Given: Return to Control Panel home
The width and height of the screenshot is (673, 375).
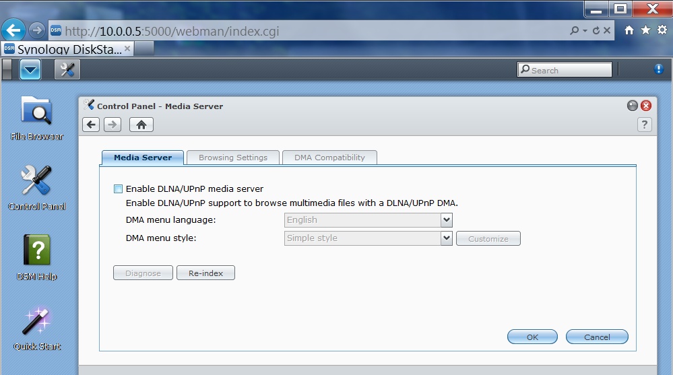Looking at the screenshot, I should point(141,125).
